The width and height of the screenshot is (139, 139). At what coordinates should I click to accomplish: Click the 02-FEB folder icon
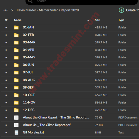(x=16, y=35)
